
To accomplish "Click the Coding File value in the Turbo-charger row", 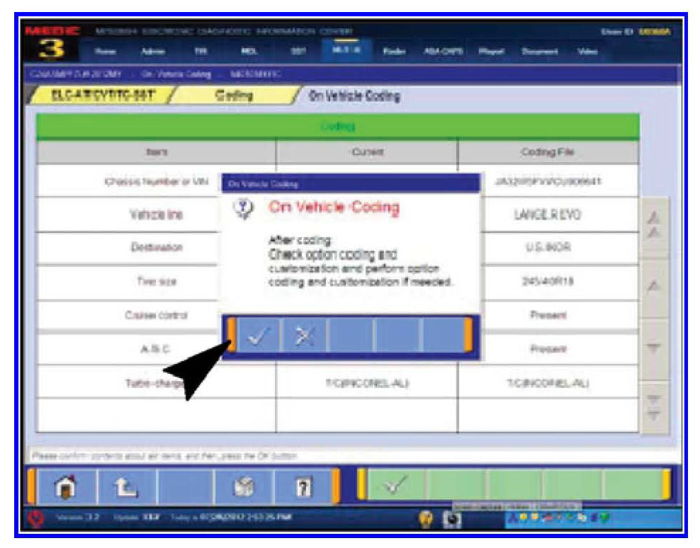I will 548,383.
